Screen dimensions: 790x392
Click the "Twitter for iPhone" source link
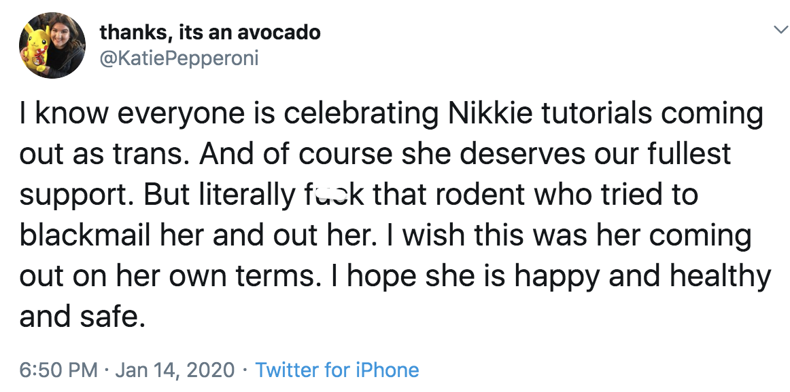click(337, 370)
